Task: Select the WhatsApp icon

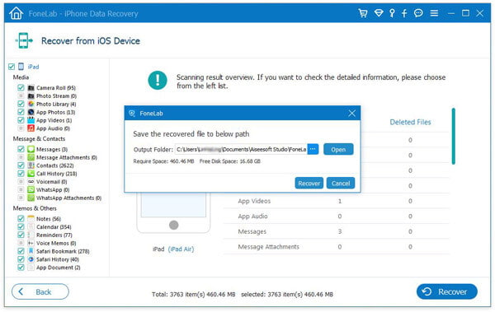Action: pyautogui.click(x=31, y=189)
